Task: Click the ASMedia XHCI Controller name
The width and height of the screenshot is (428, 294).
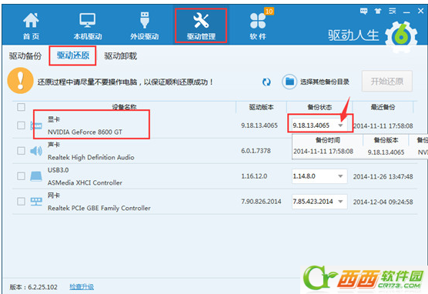Action: click(85, 183)
